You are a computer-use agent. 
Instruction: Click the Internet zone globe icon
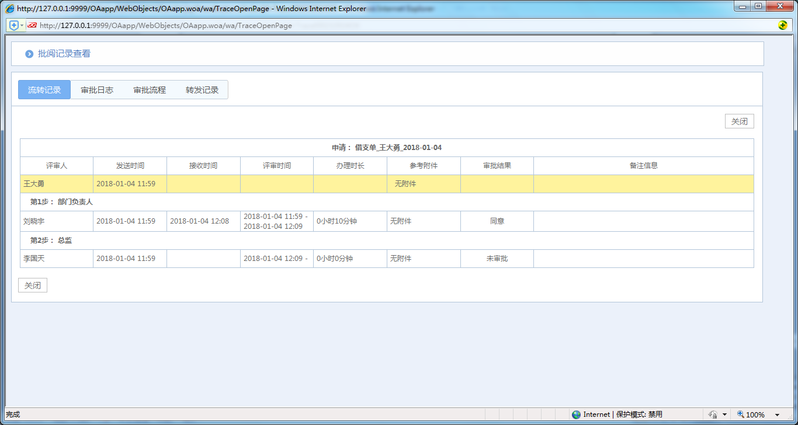[577, 414]
